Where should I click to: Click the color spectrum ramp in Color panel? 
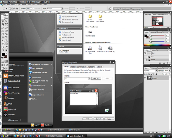coord(157,45)
